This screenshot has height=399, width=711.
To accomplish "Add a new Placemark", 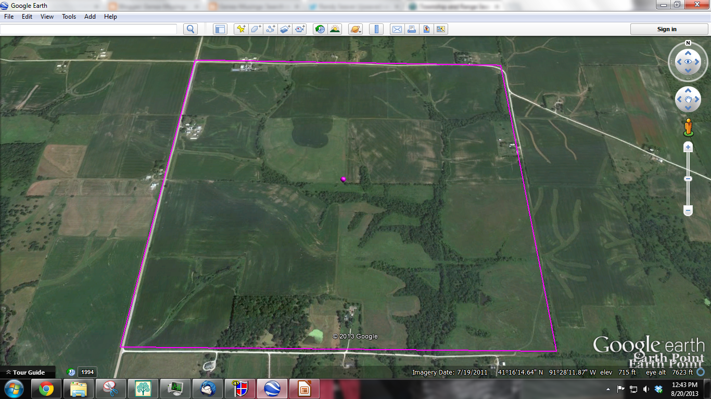I will pos(240,29).
